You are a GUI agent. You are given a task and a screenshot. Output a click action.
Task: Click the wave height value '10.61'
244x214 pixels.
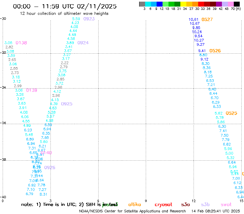pyautogui.click(x=194, y=19)
